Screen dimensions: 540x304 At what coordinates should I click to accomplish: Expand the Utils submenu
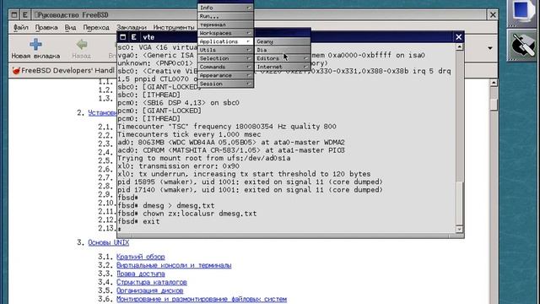[x=225, y=50]
